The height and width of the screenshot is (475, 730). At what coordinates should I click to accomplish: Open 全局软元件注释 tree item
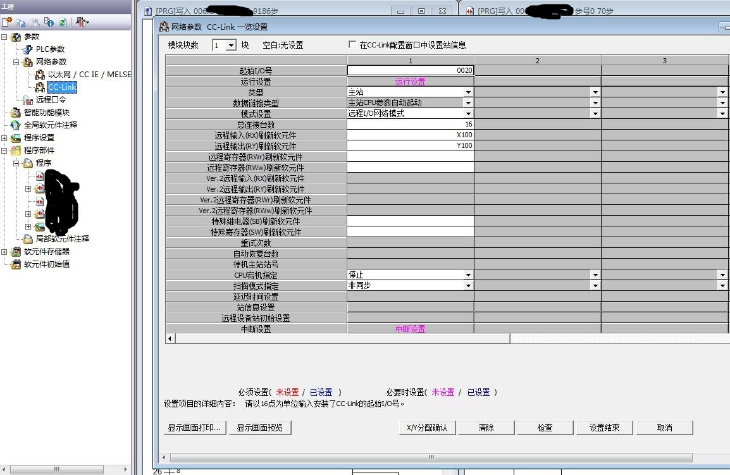(x=50, y=125)
